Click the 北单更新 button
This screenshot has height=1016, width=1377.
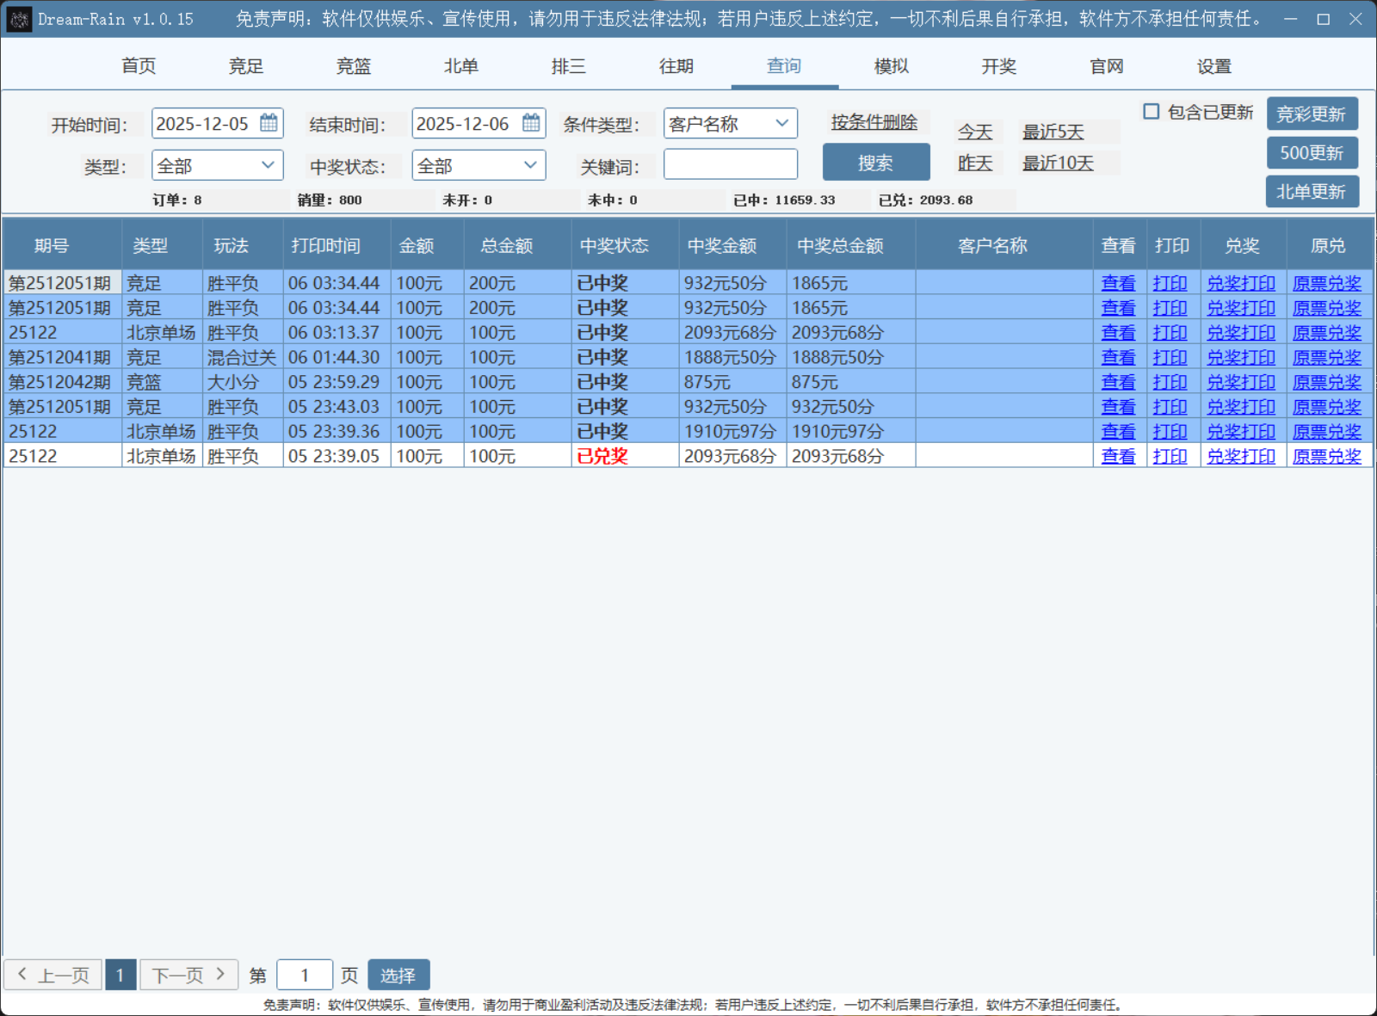[1311, 192]
